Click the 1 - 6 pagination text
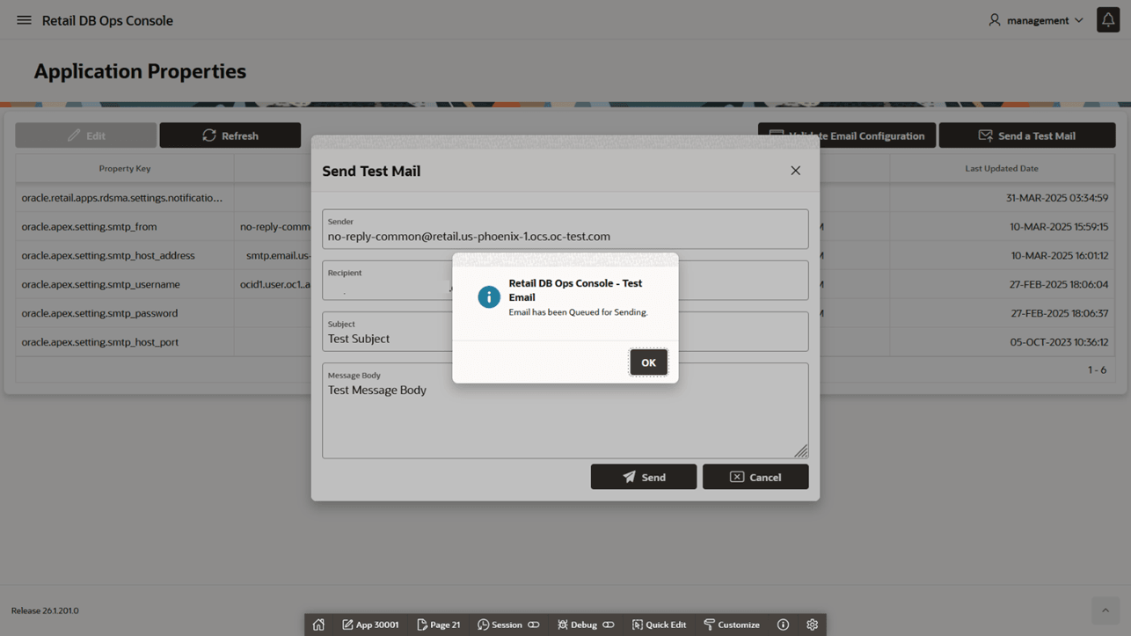 [1097, 369]
